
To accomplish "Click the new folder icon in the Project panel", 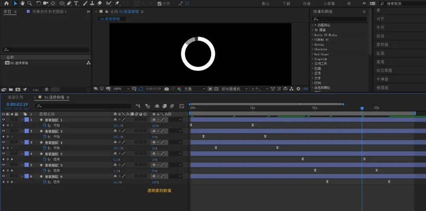I will point(11,89).
